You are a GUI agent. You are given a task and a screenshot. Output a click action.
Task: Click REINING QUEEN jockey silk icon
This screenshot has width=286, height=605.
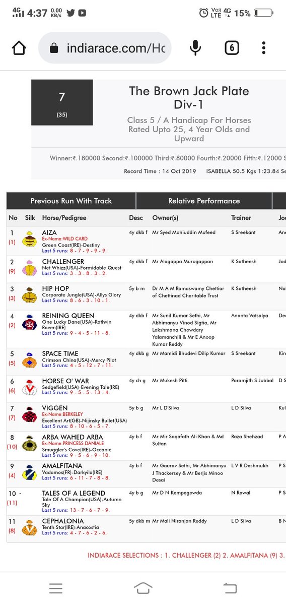point(29,322)
